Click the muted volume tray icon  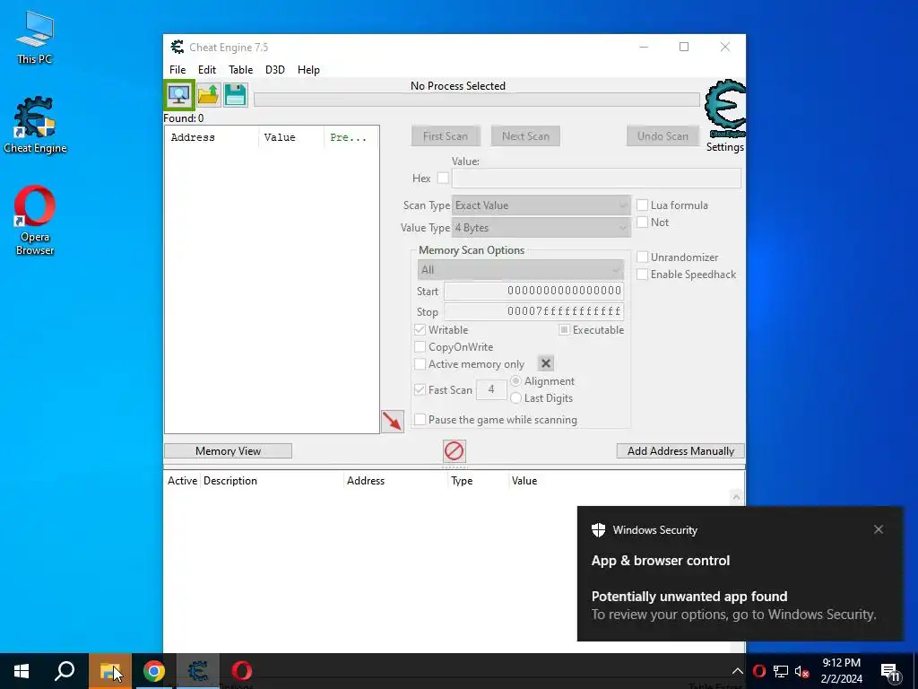(801, 671)
